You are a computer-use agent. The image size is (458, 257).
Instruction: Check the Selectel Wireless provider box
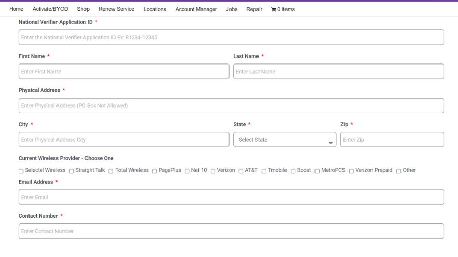21,171
